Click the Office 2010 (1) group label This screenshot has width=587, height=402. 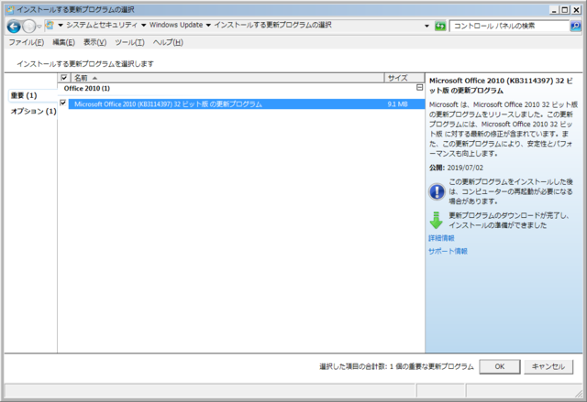[87, 88]
